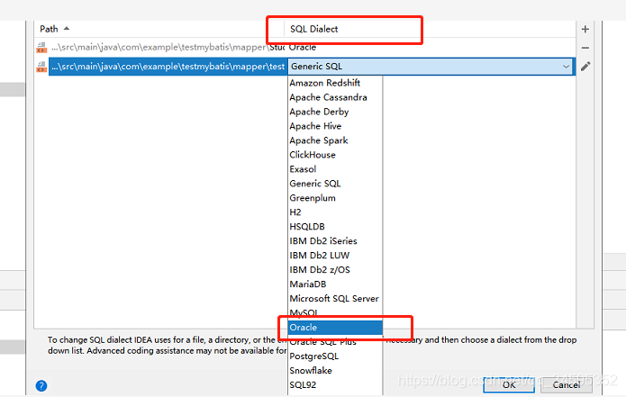Image resolution: width=626 pixels, height=397 pixels.
Task: Choose Microsoft SQL Server dialect
Action: click(334, 299)
